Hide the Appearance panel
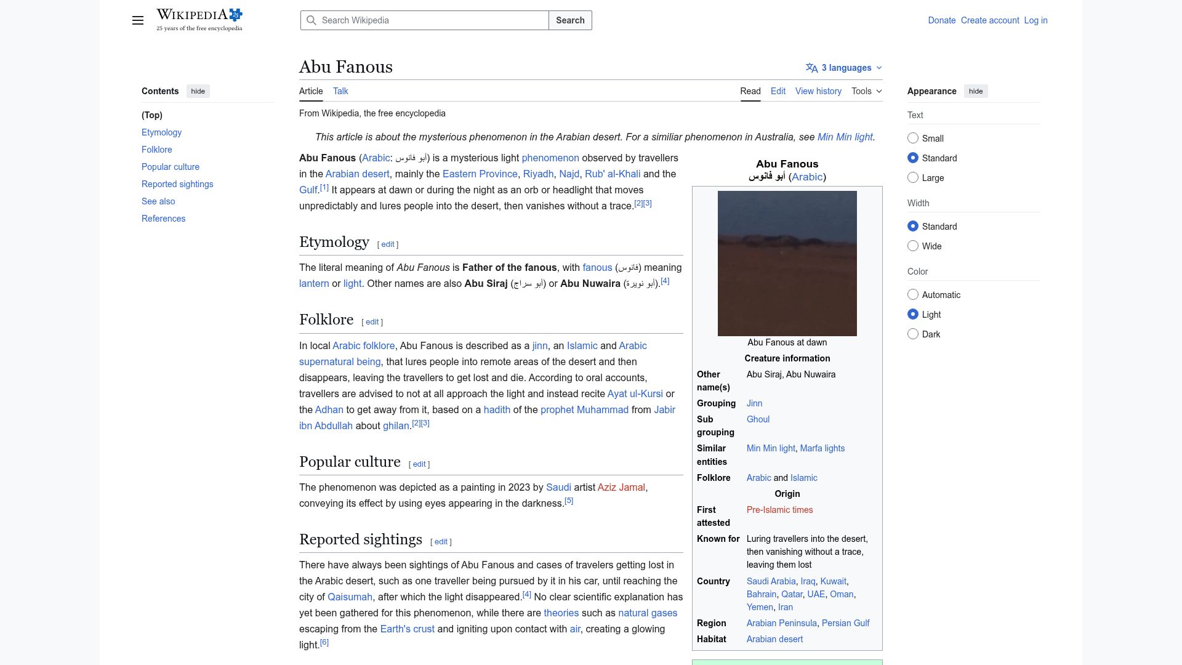Viewport: 1182px width, 665px height. point(976,91)
